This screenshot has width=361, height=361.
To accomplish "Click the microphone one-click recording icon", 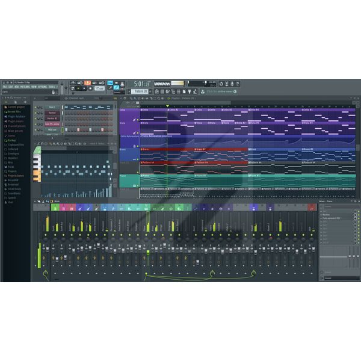I will 232,84.
